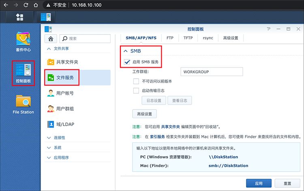Expand the 连接性 category

pos(49,138)
